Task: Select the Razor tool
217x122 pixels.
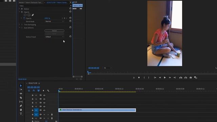Action: (21, 98)
